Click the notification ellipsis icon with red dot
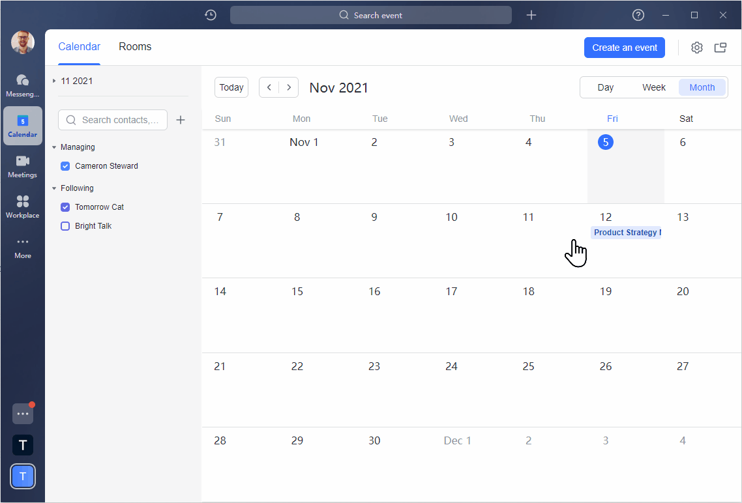Viewport: 742px width, 503px height. coord(23,414)
